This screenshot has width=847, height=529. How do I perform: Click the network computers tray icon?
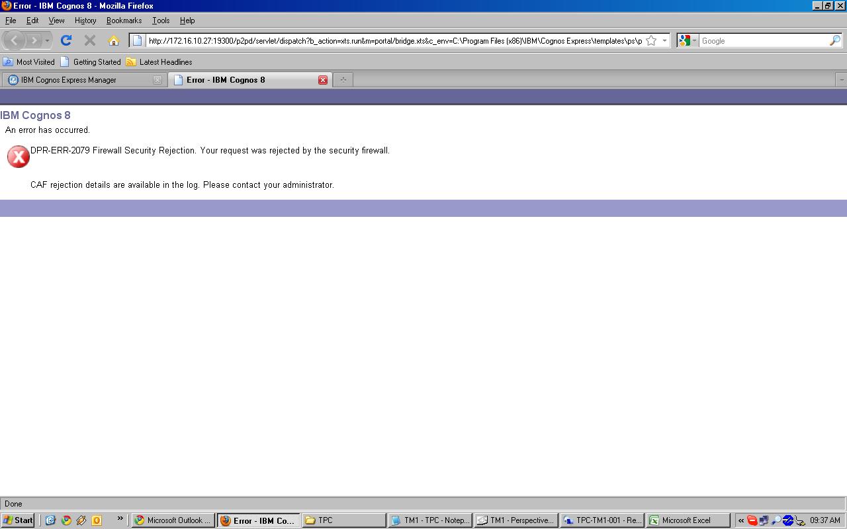tap(764, 520)
